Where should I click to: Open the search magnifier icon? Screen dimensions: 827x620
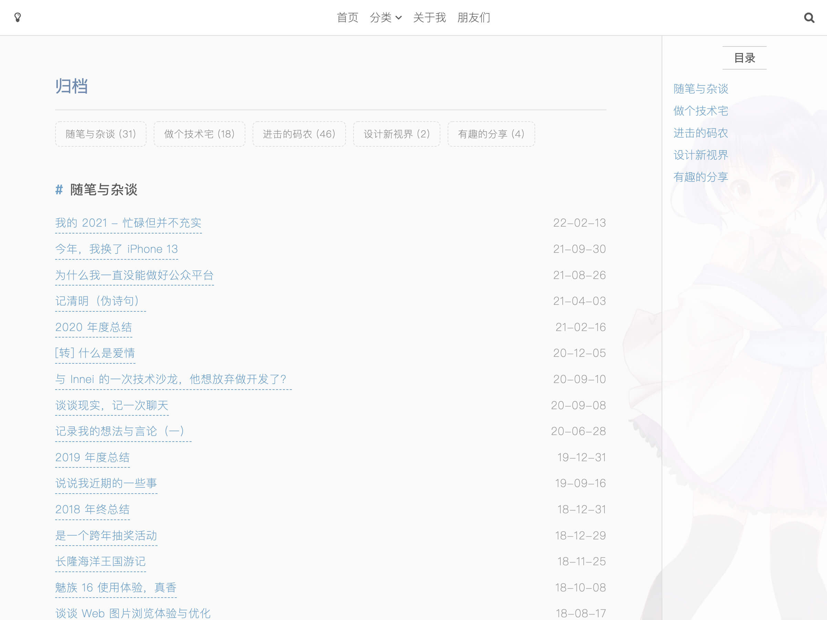[809, 18]
